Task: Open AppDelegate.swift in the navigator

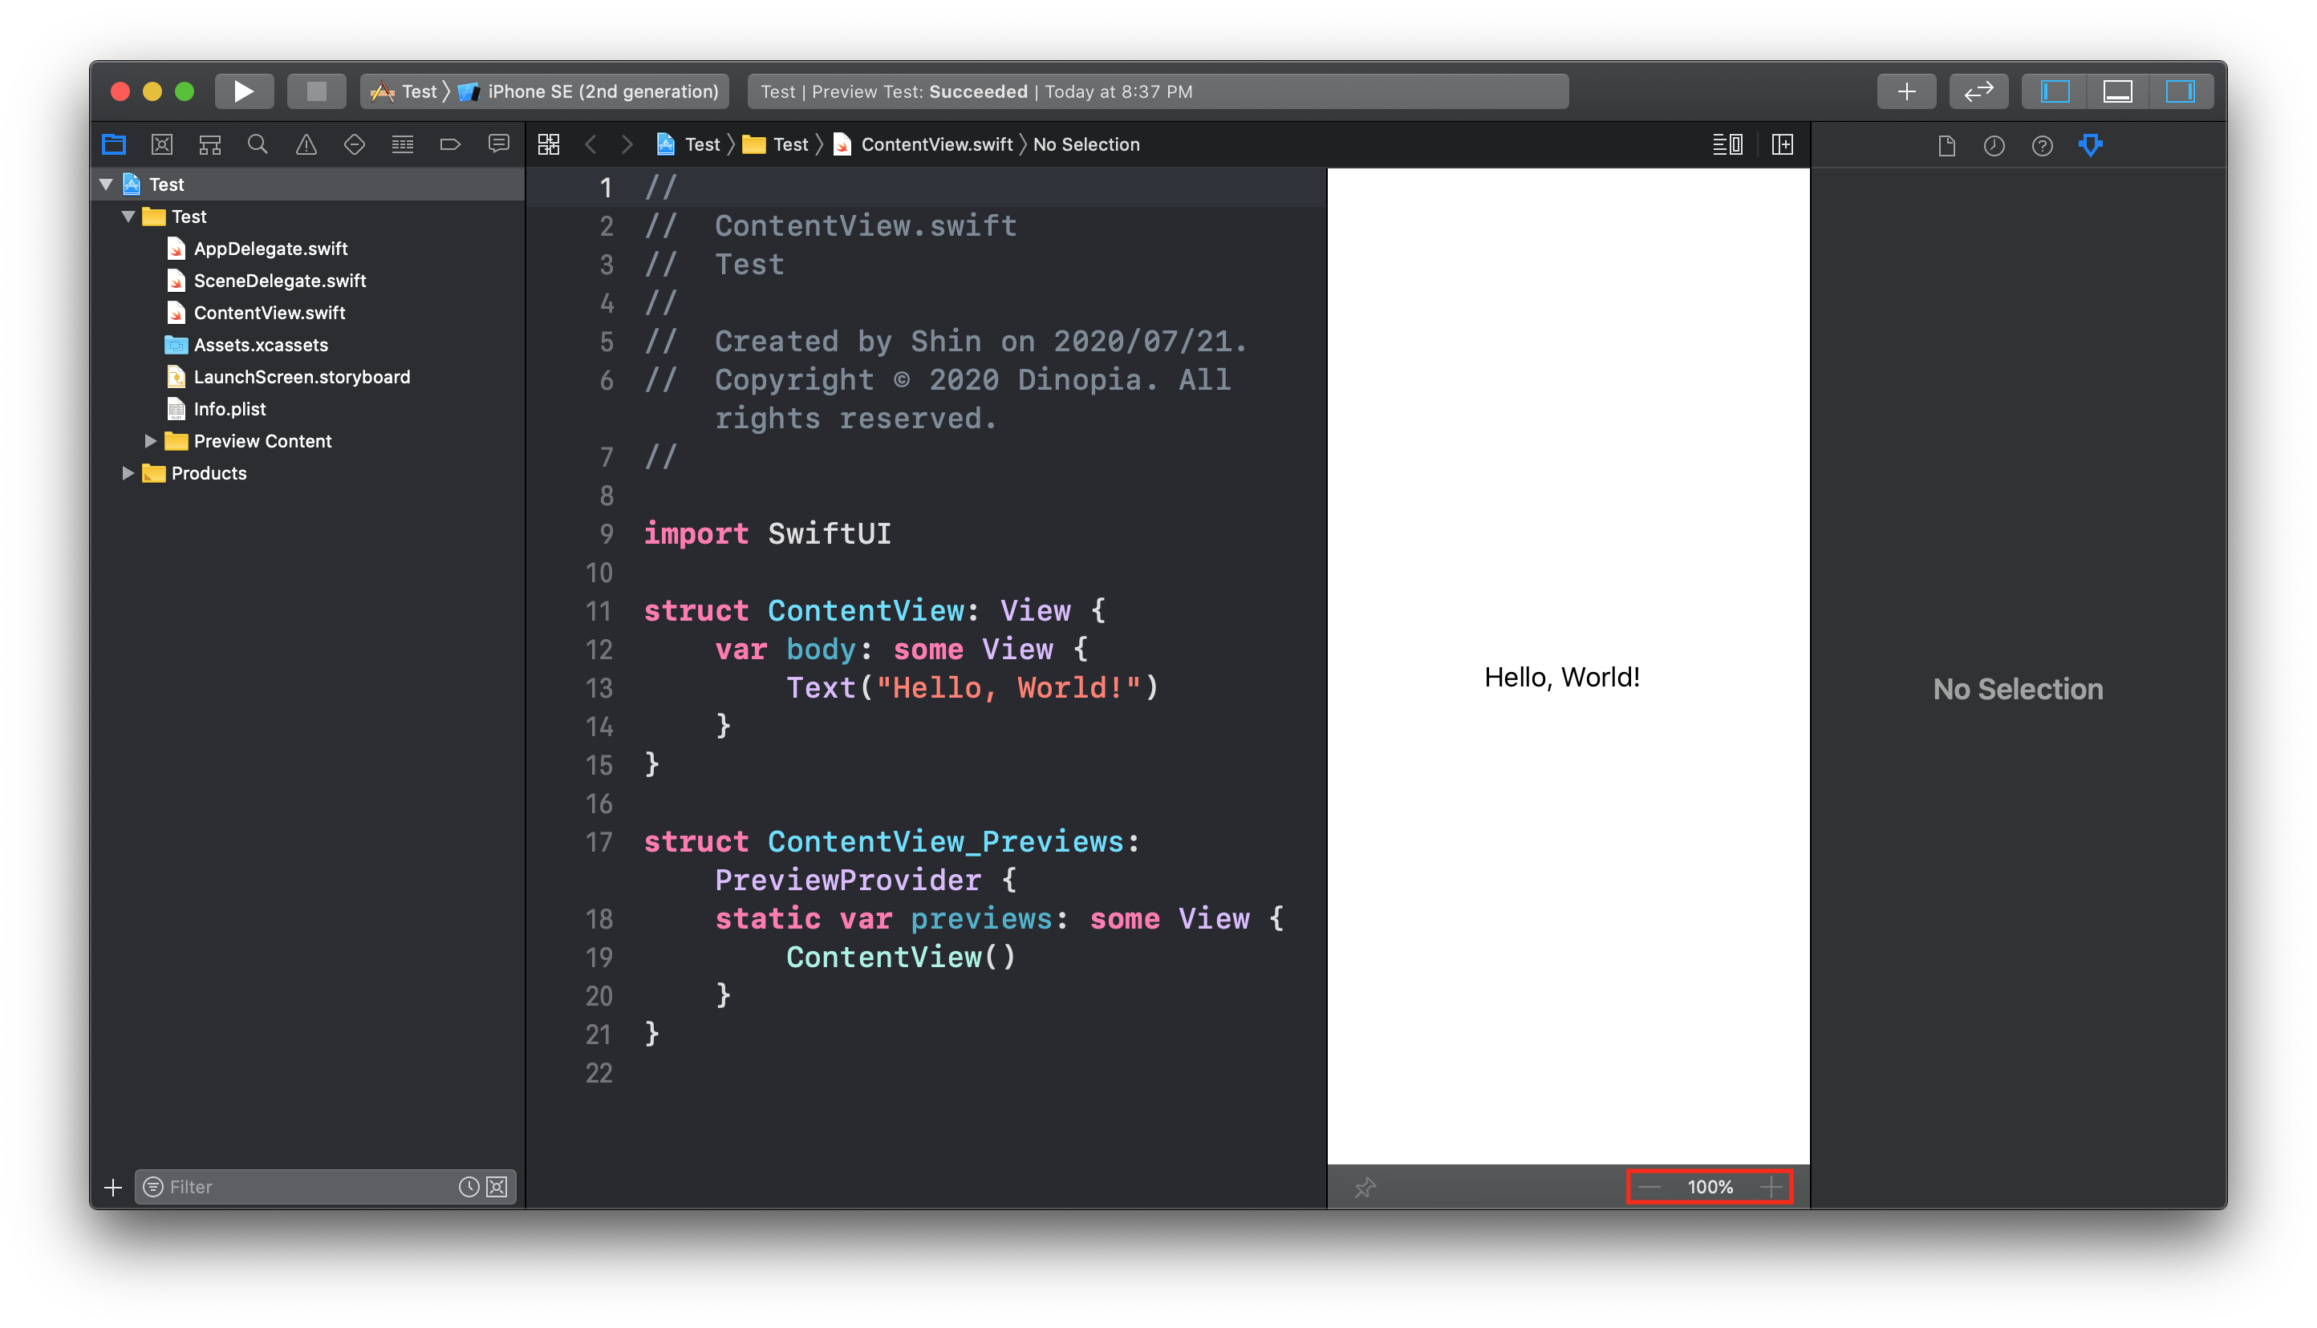Action: coord(270,249)
